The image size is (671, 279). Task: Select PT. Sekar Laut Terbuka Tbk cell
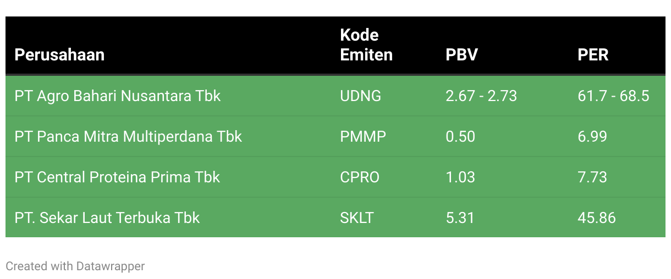click(107, 218)
